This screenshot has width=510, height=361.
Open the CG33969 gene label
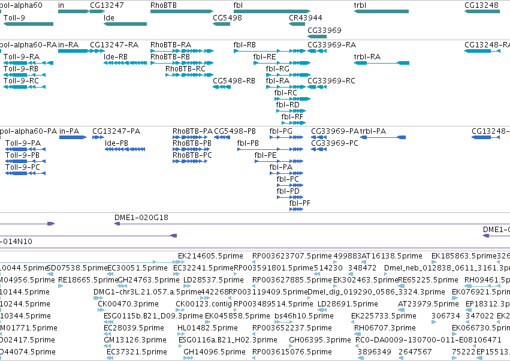tap(325, 30)
